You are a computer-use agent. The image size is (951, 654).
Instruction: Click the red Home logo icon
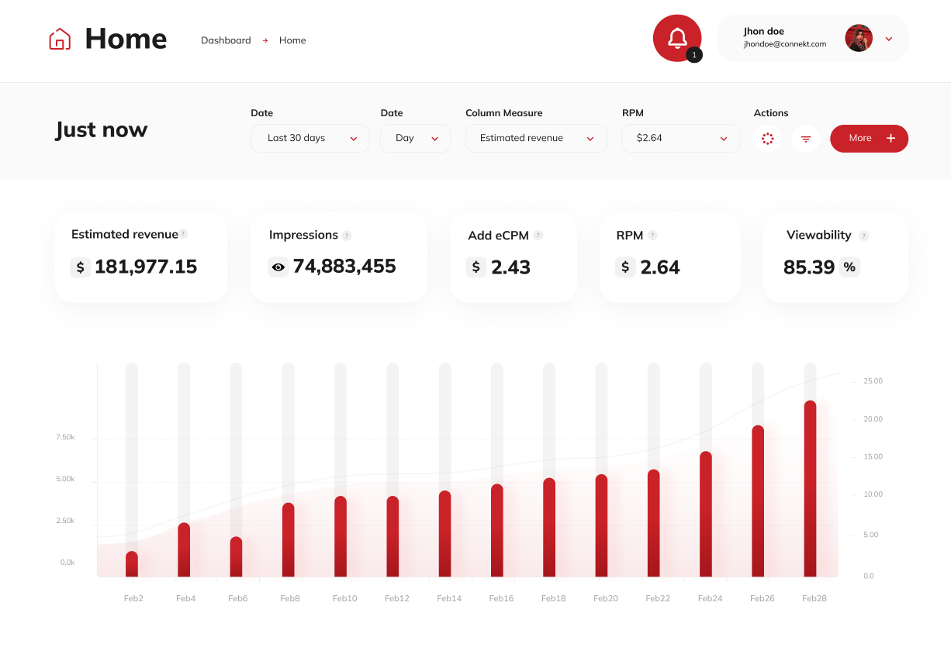[60, 39]
